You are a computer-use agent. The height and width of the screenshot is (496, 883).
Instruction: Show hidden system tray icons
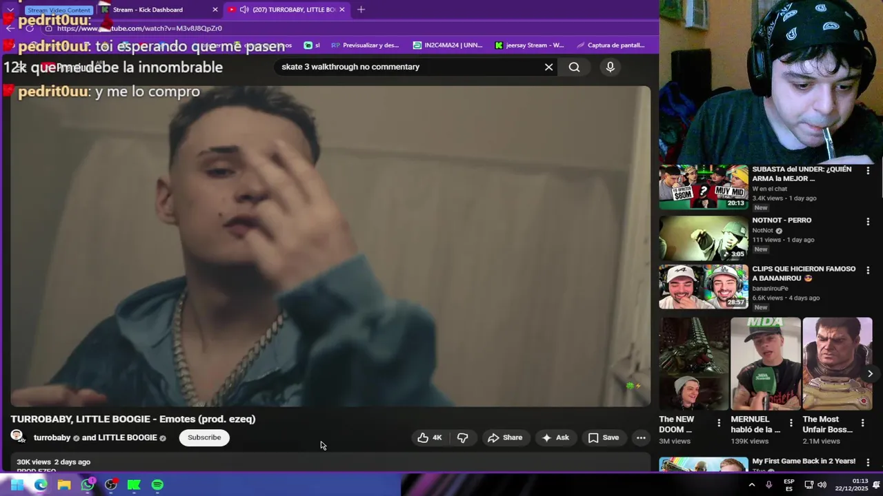tap(752, 485)
